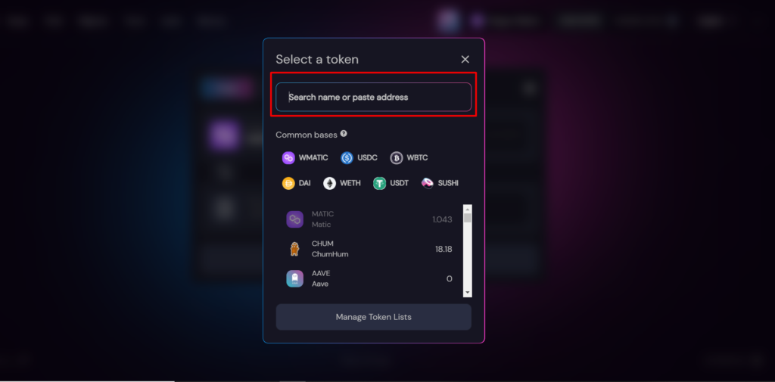Choose the USDC token chip

pyautogui.click(x=359, y=157)
